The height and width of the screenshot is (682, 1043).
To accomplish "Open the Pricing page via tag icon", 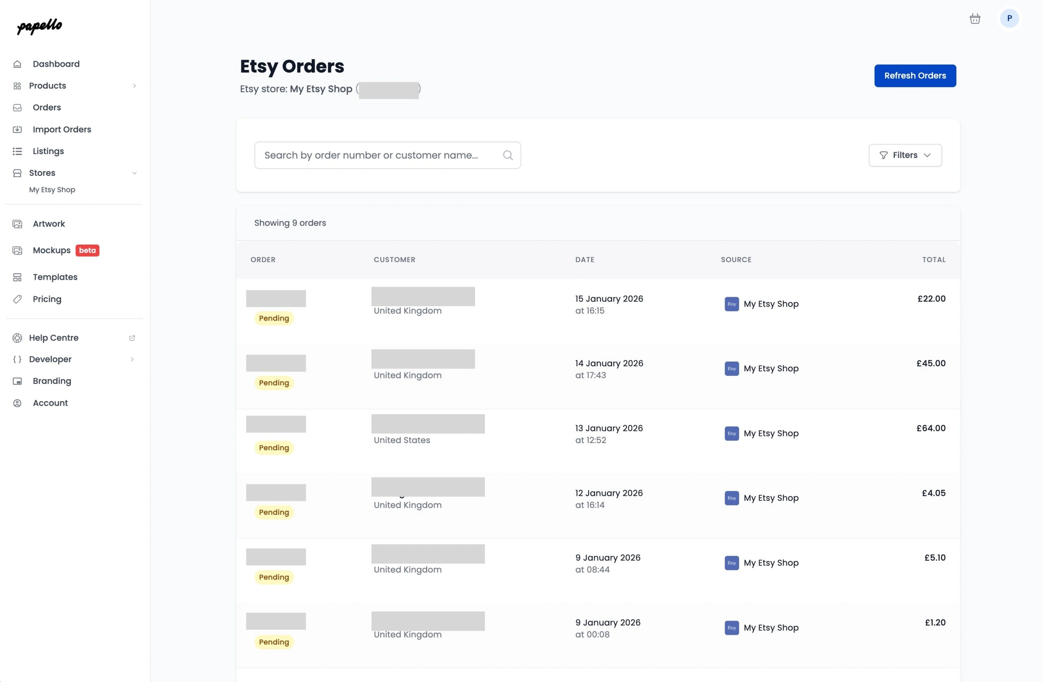I will tap(17, 299).
